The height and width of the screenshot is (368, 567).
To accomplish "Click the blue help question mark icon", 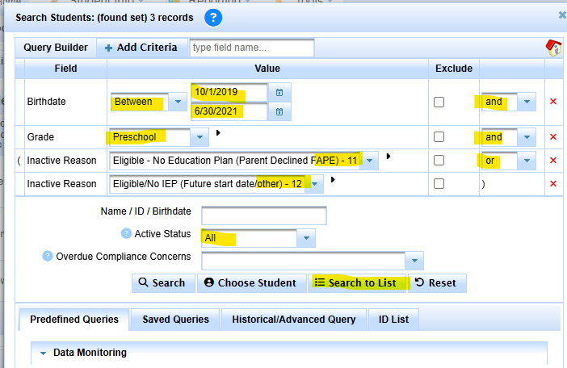I will 212,15.
